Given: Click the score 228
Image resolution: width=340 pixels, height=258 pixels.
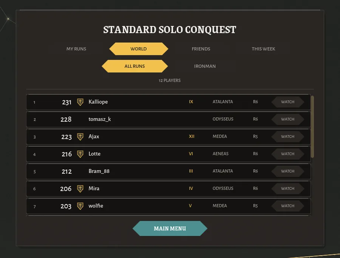Looking at the screenshot, I should pos(66,119).
